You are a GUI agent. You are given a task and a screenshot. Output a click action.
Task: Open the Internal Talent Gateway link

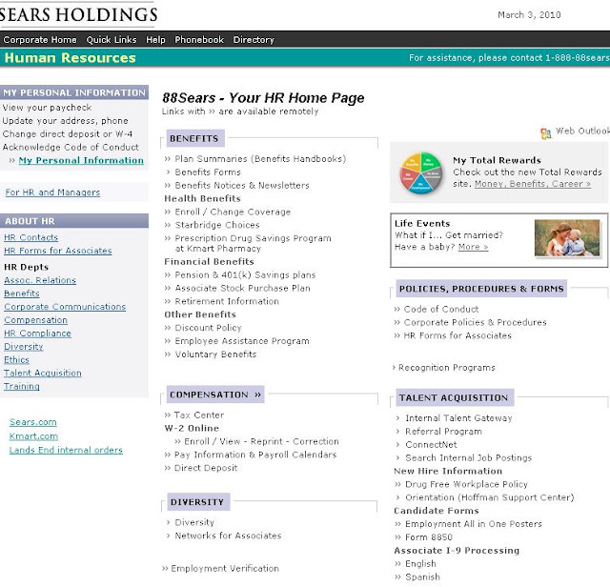[x=458, y=418]
